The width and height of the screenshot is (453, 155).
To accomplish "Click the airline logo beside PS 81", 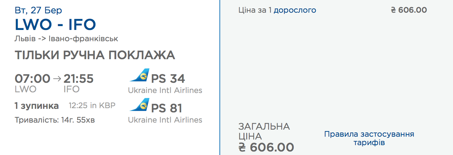I will [139, 105].
